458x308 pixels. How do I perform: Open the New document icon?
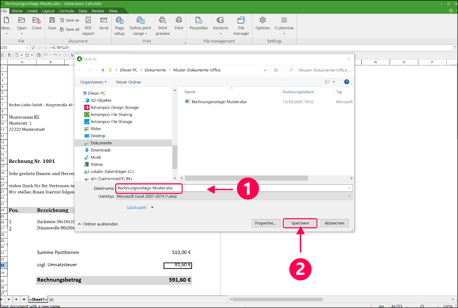click(x=6, y=20)
